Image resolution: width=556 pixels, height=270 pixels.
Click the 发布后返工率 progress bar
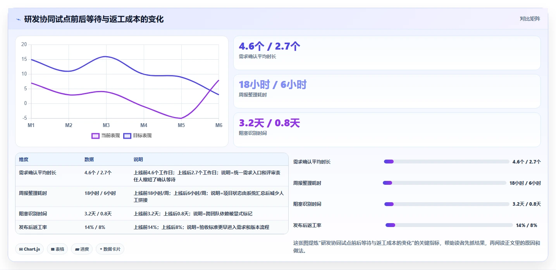tap(449, 225)
